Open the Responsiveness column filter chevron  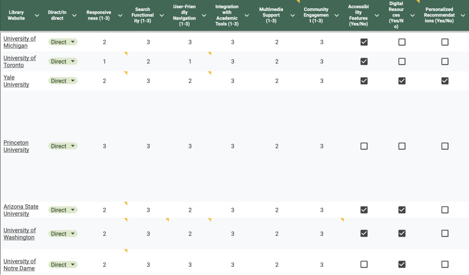(120, 15)
